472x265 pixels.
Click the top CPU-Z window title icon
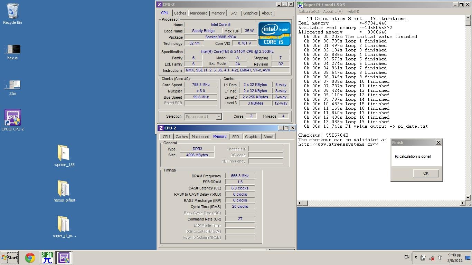(x=159, y=4)
